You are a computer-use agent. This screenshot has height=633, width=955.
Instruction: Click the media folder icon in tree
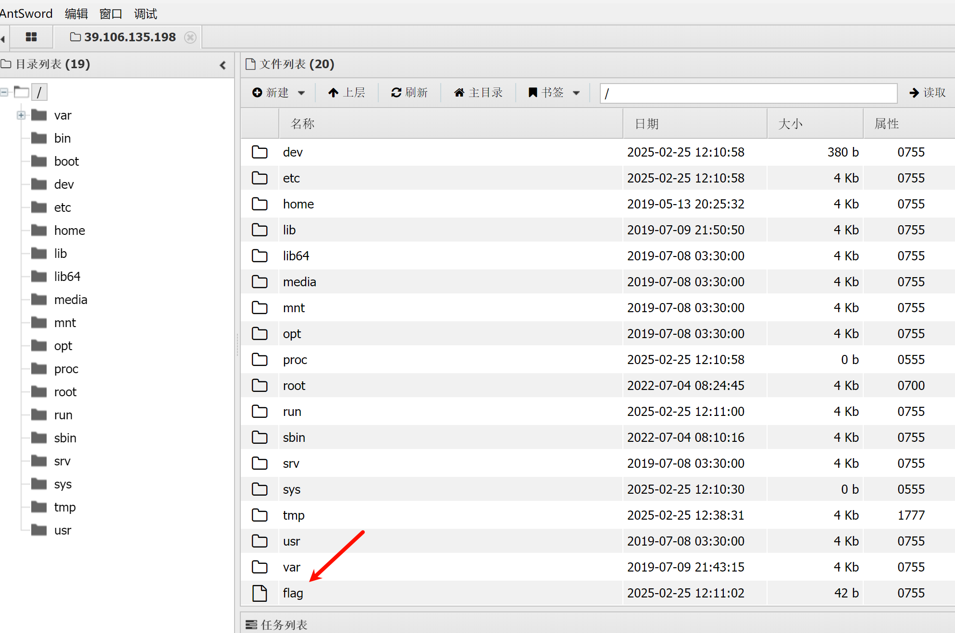[39, 299]
